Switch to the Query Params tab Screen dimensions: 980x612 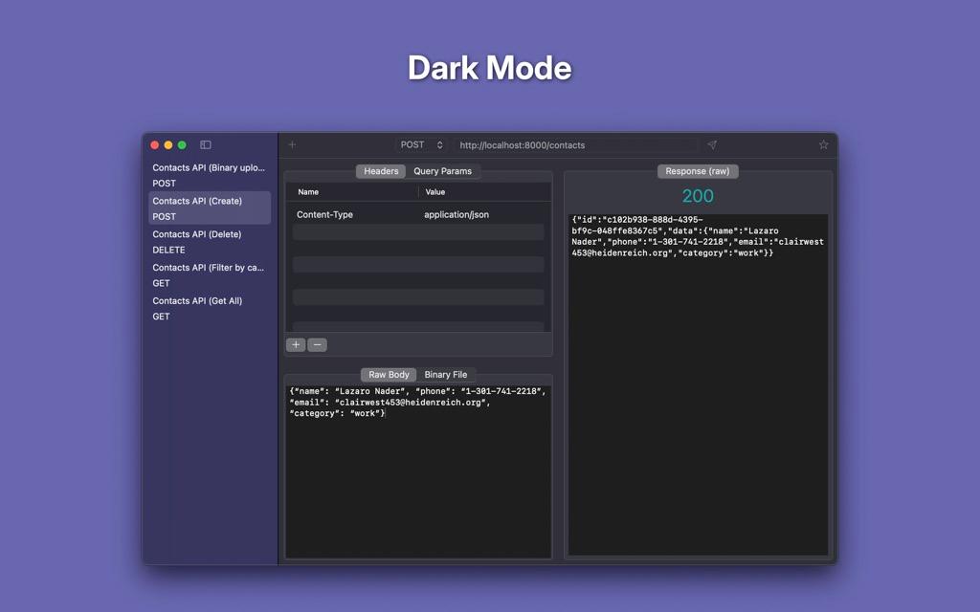click(x=441, y=171)
